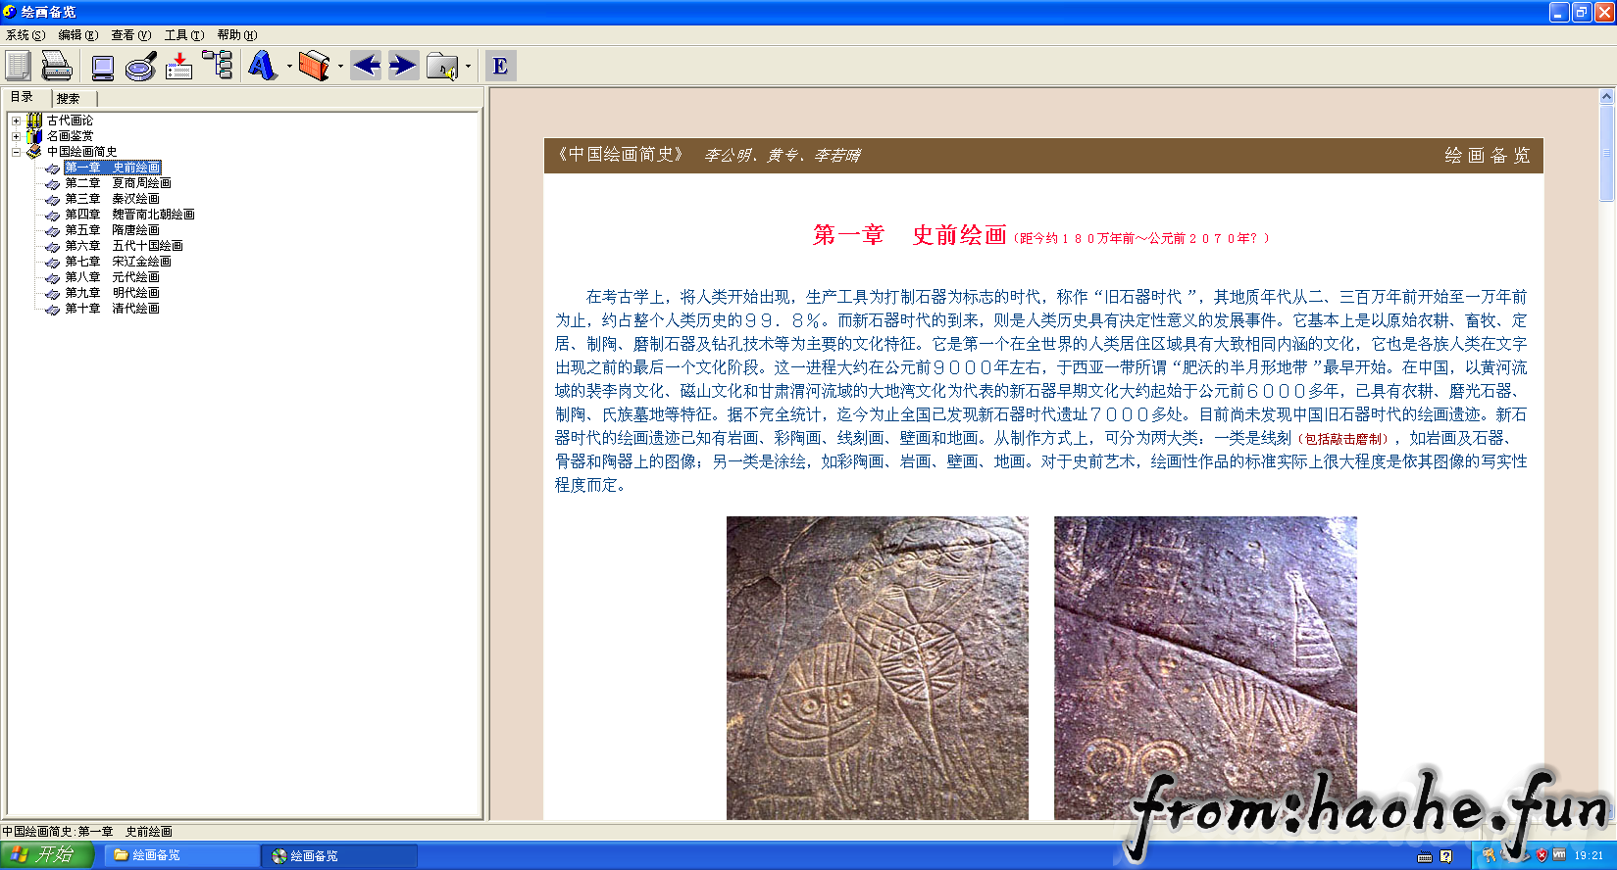Click the 绘画备览 folder taskbar button
1617x870 pixels.
point(181,855)
